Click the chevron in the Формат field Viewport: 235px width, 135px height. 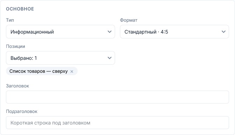coord(223,32)
